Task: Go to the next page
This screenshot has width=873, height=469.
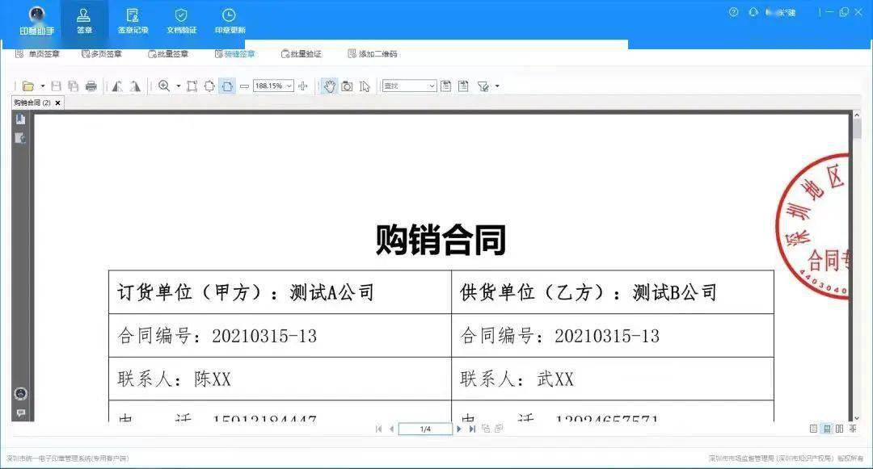Action: (x=459, y=429)
